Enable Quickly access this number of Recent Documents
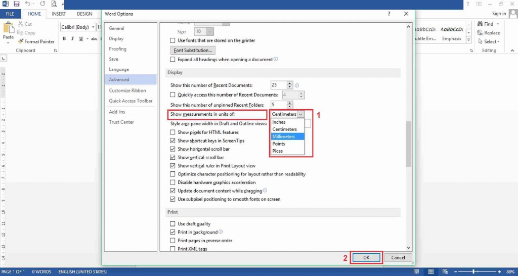Image resolution: width=518 pixels, height=276 pixels. coord(172,95)
